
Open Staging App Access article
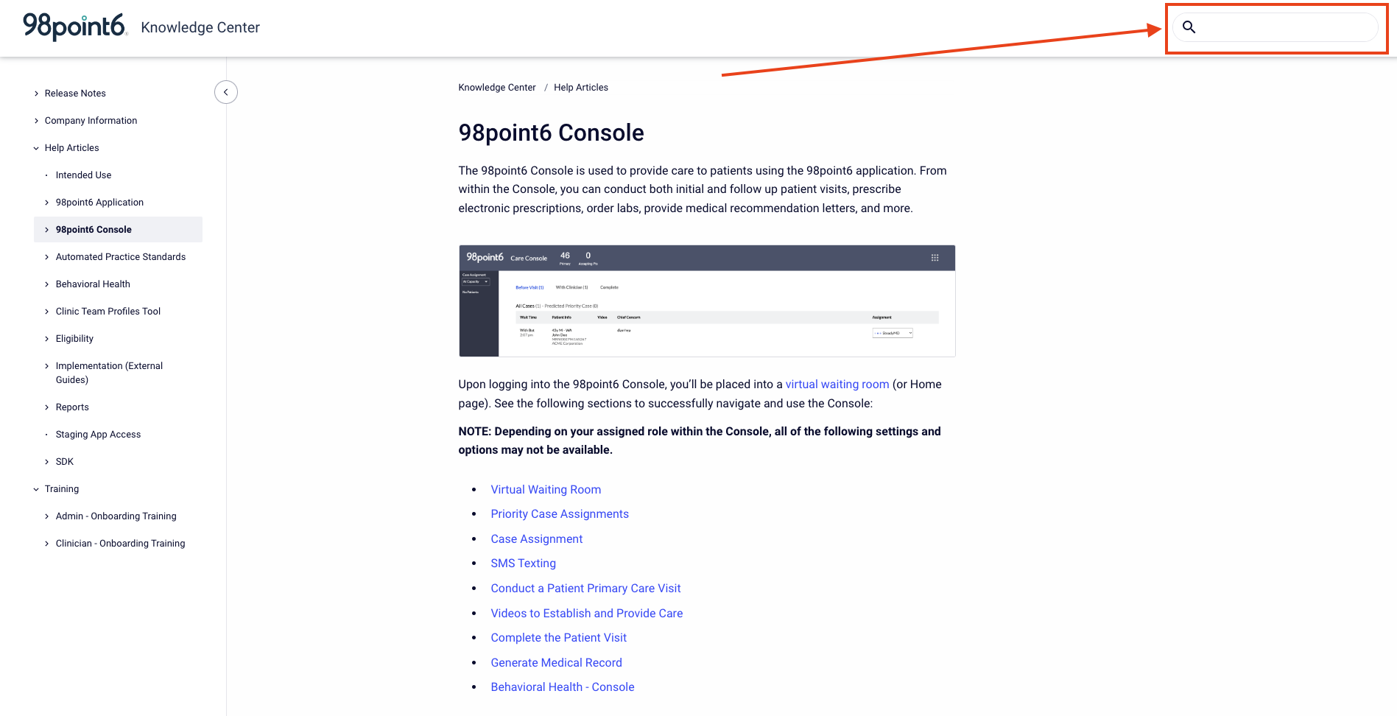[98, 435]
